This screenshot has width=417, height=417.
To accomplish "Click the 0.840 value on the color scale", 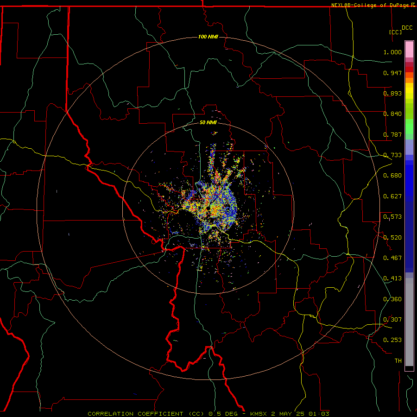I will pyautogui.click(x=392, y=114).
